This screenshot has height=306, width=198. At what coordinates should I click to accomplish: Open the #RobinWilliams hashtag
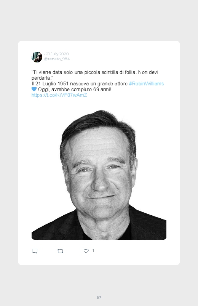coord(146,84)
